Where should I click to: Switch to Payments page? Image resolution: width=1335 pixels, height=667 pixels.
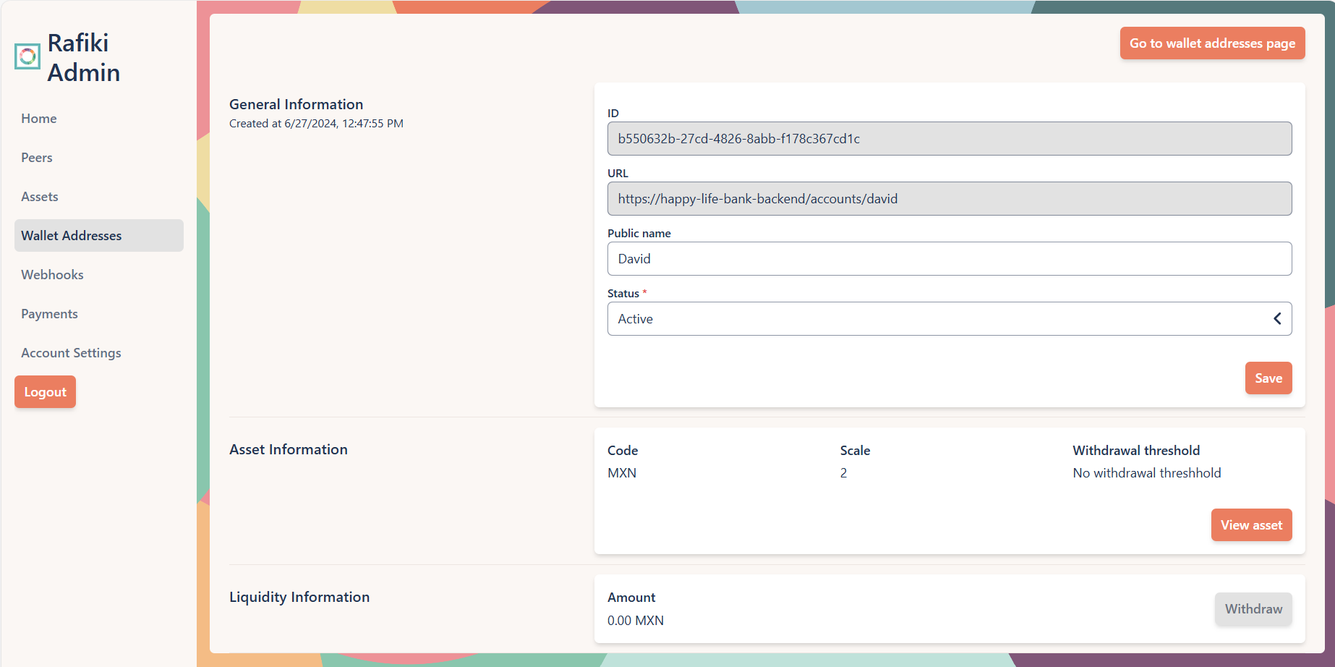click(49, 314)
